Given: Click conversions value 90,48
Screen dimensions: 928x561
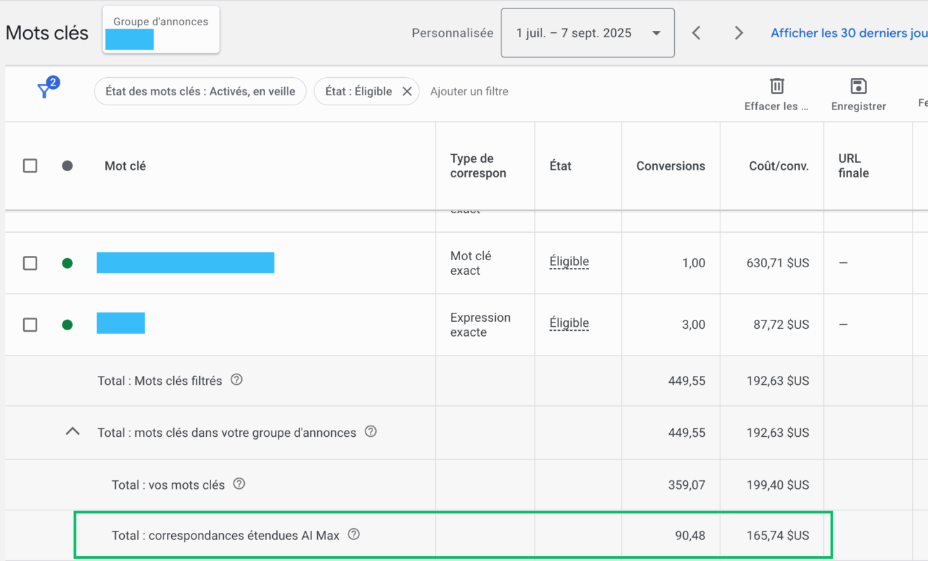Looking at the screenshot, I should 690,535.
